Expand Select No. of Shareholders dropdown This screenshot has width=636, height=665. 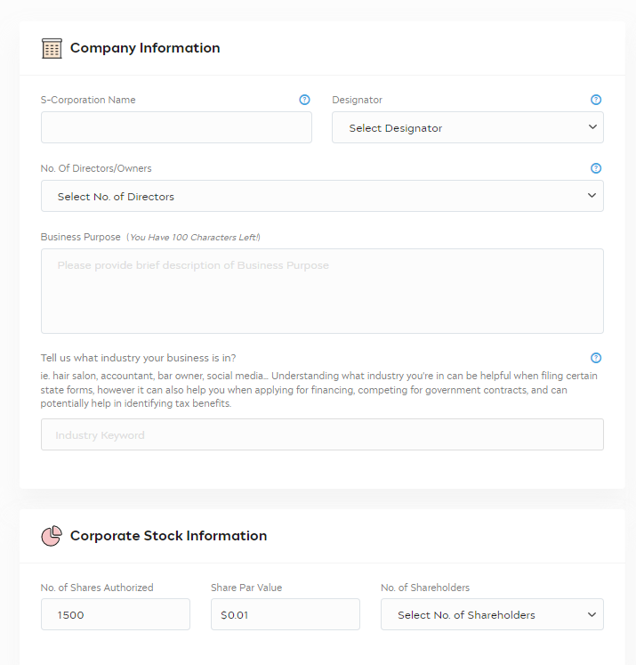tap(493, 614)
